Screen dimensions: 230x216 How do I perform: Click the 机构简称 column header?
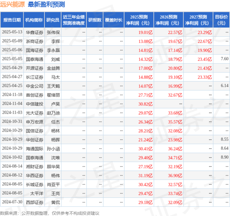(34, 20)
